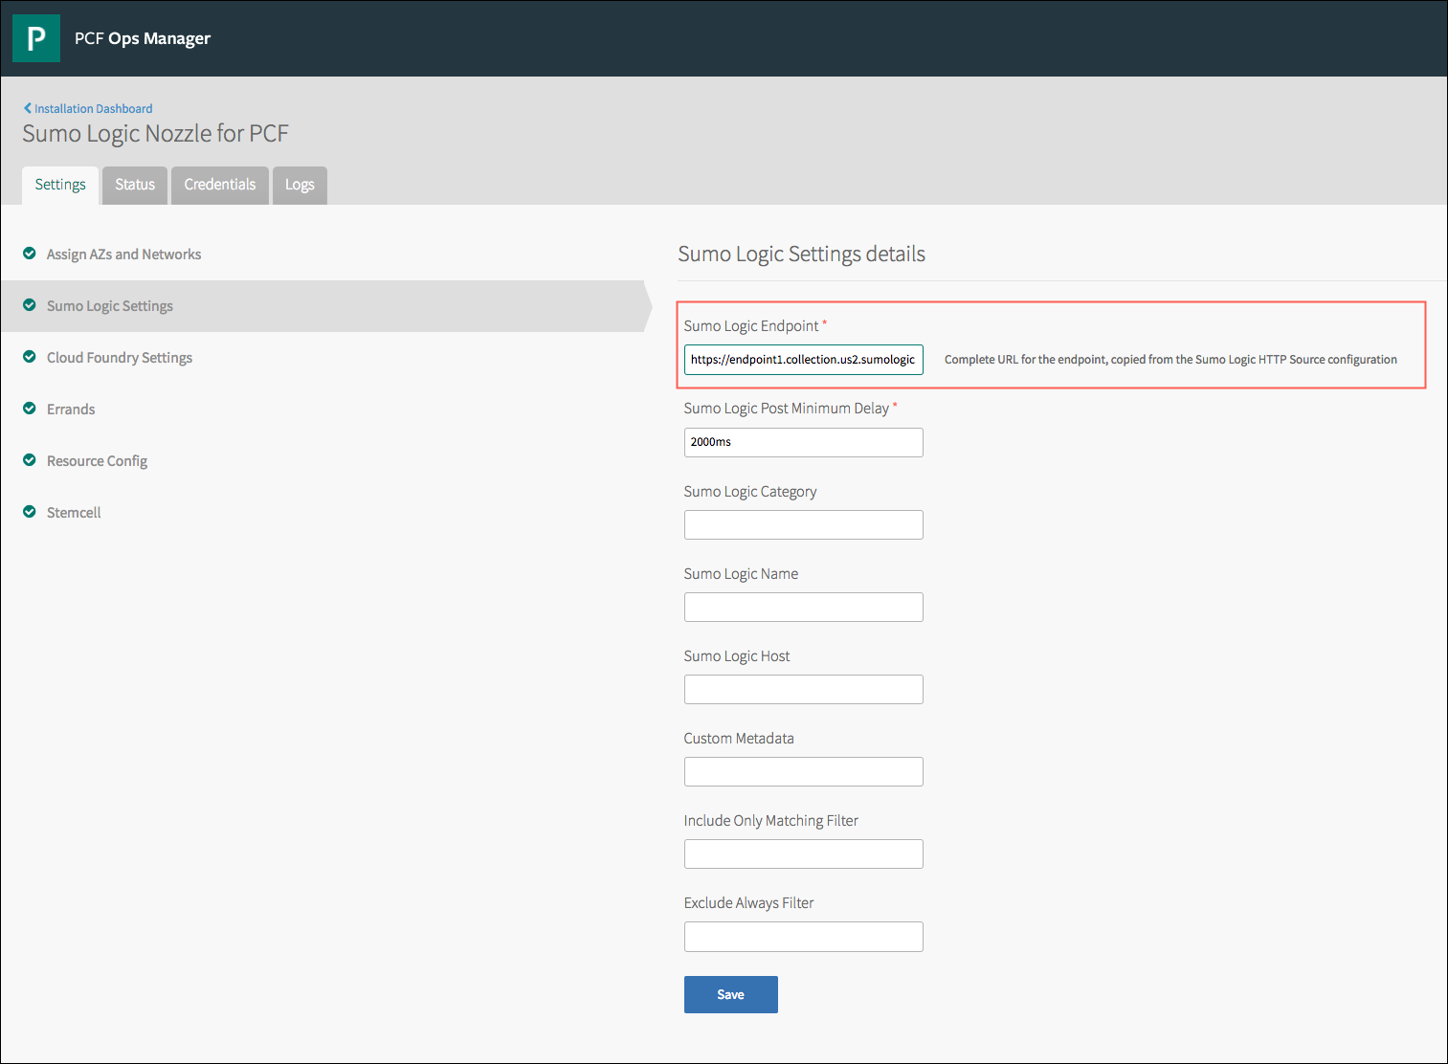Image resolution: width=1448 pixels, height=1064 pixels.
Task: Click the completed checkmark next to Errands
Action: click(x=30, y=408)
